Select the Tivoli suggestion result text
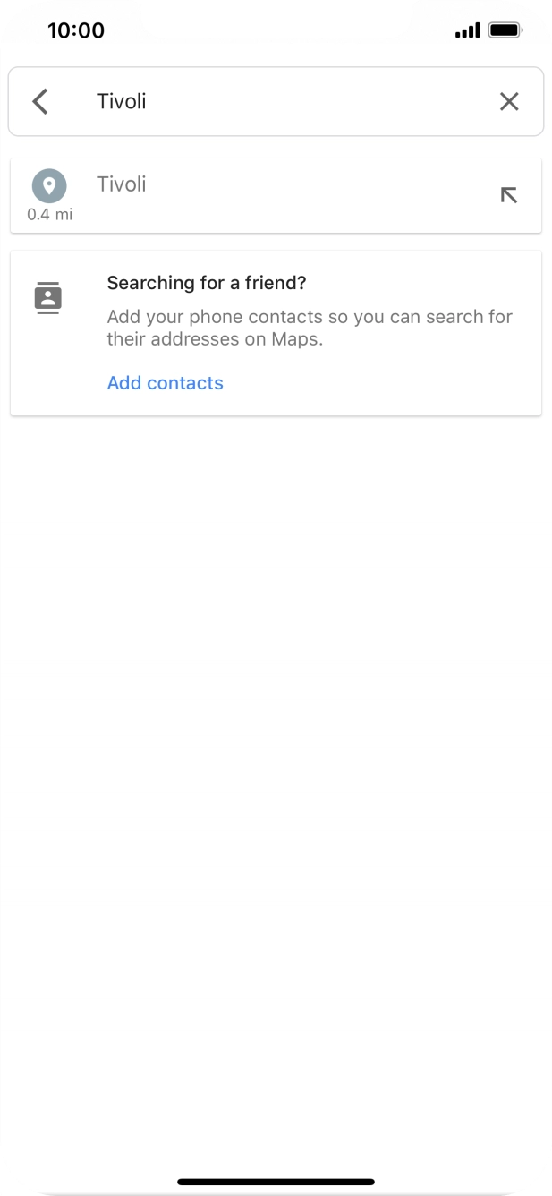Image resolution: width=552 pixels, height=1196 pixels. click(121, 184)
